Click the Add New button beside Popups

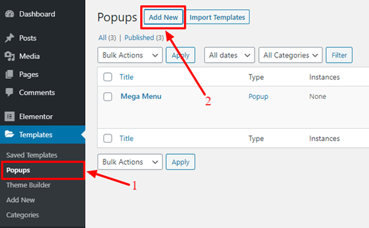pyautogui.click(x=163, y=17)
